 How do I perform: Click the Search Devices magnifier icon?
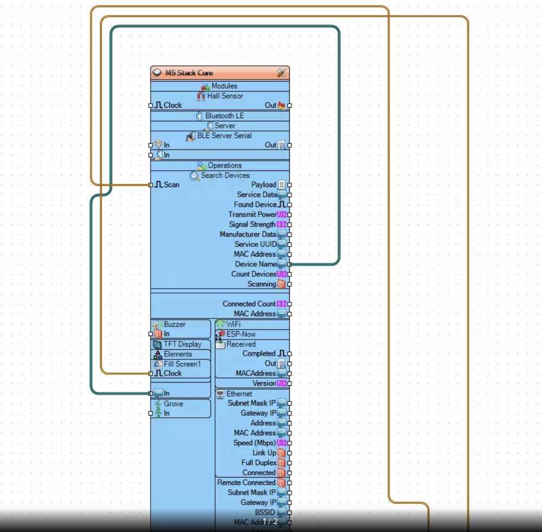click(195, 176)
